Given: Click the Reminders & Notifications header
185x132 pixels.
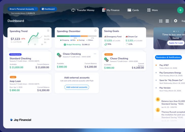Looking at the screenshot, I should point(168,57).
